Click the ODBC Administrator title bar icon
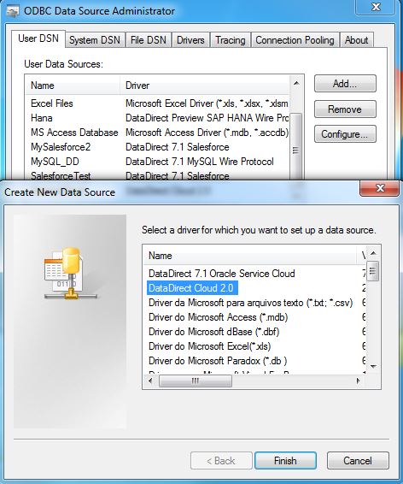Screen dimensions: 403x484 click(x=13, y=11)
